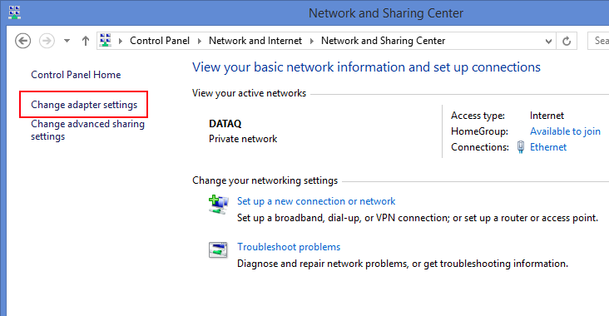Click the network icon in address bar

(106, 41)
